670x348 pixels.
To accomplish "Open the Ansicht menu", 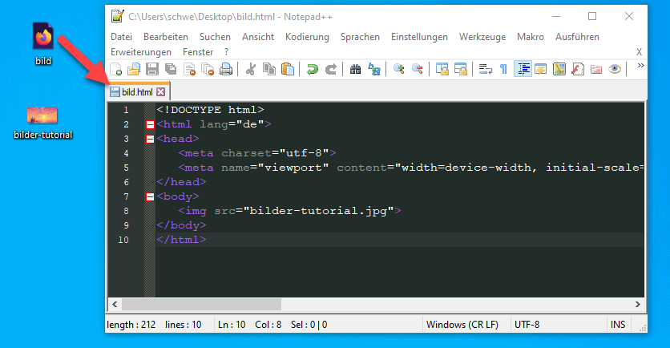I will pyautogui.click(x=258, y=37).
